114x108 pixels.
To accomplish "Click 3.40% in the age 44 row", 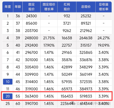I will 103,74.
